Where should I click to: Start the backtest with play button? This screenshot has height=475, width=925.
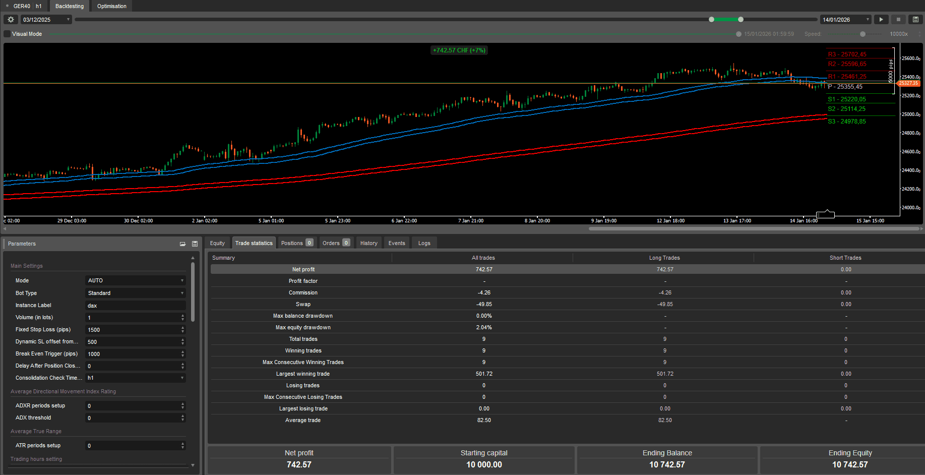[881, 20]
